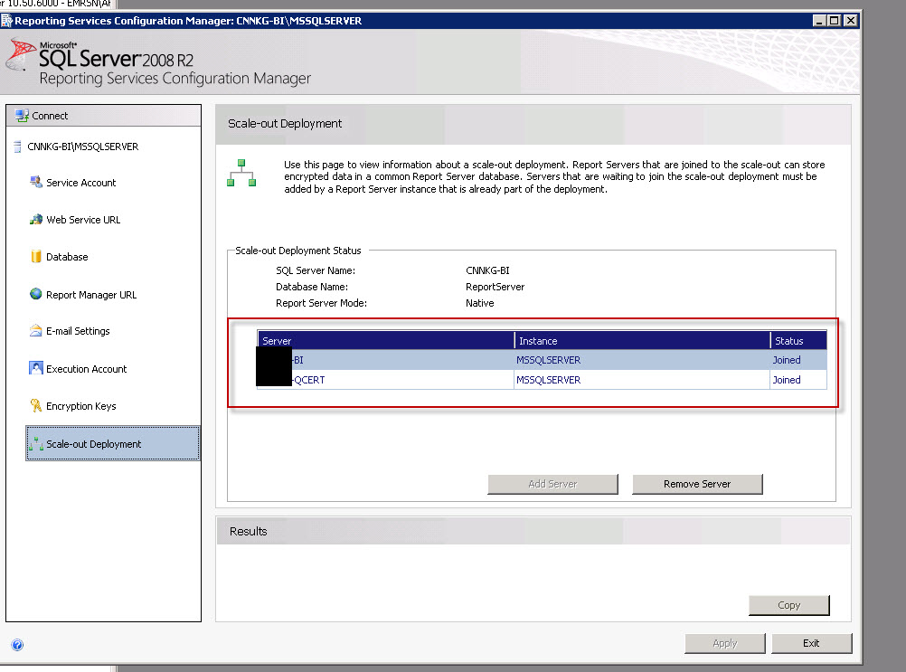Select the CNNKG-BI\MSSQLSERVER node
This screenshot has width=906, height=672.
pos(82,147)
